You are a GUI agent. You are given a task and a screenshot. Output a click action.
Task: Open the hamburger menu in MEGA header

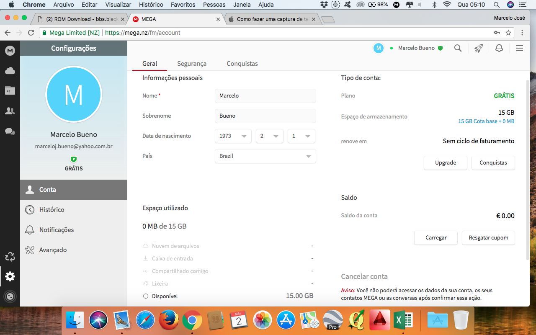click(520, 48)
